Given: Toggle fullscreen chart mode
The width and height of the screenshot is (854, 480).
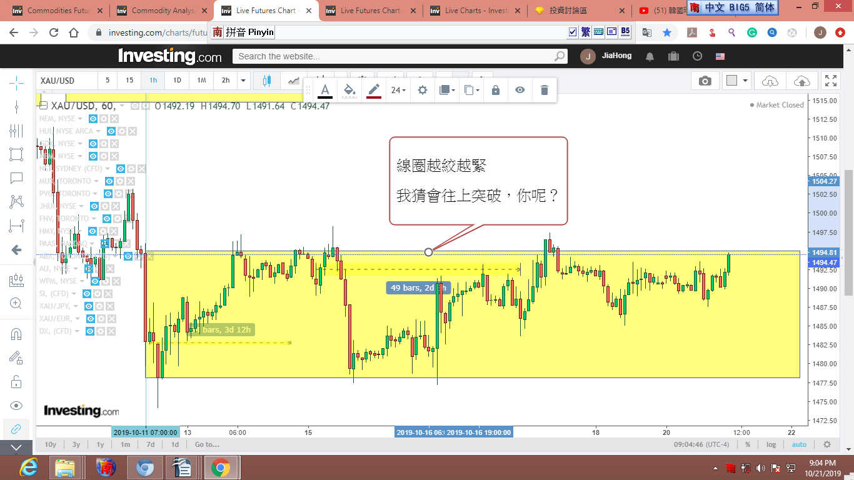Looking at the screenshot, I should point(831,81).
